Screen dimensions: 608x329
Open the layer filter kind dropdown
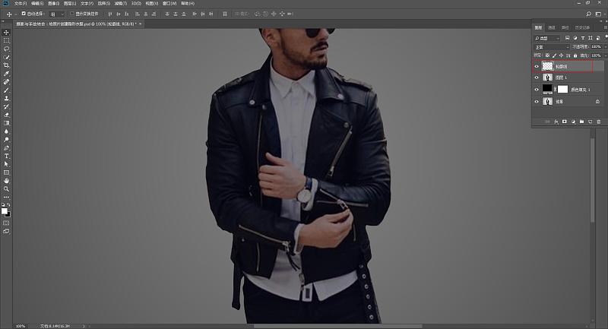coord(547,38)
